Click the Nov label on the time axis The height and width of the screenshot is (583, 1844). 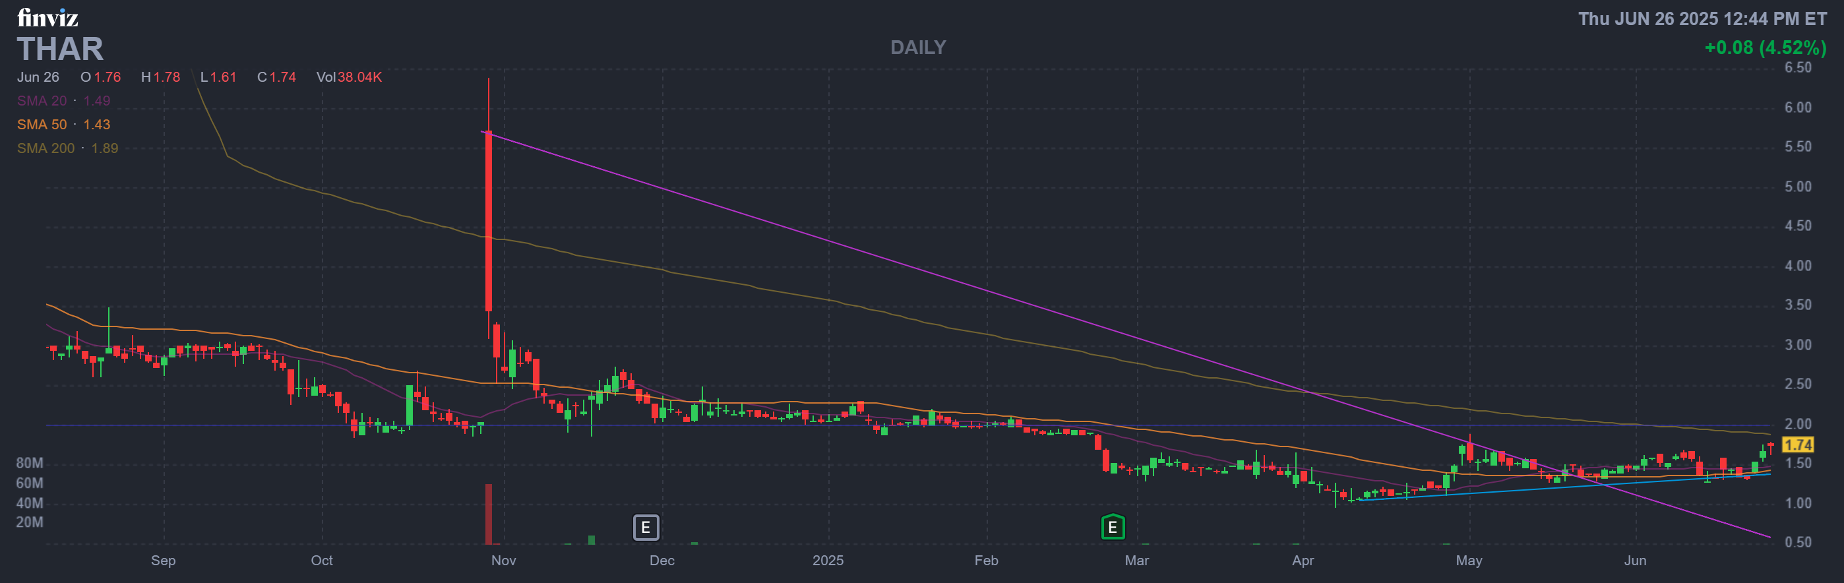point(503,561)
